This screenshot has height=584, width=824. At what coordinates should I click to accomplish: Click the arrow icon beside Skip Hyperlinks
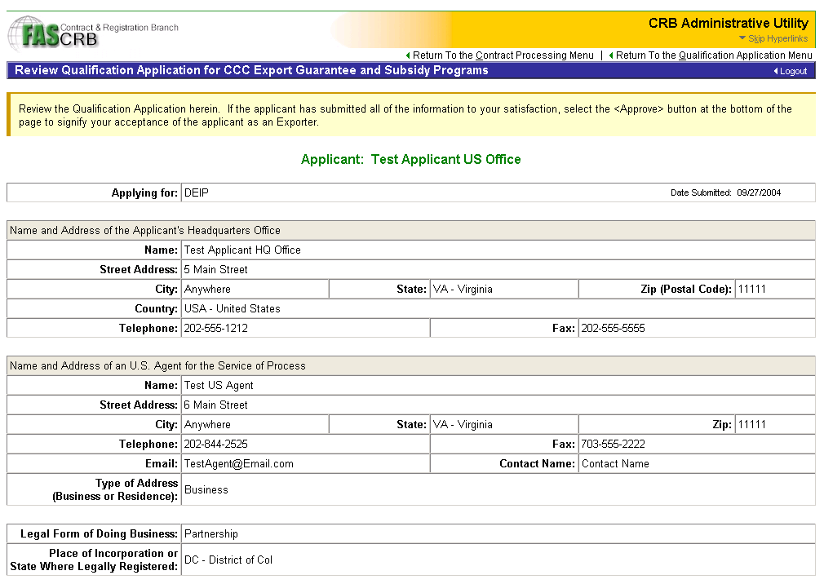coord(742,38)
